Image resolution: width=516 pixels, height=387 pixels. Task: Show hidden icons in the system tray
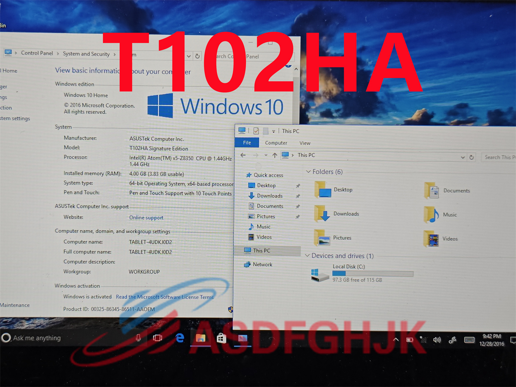tap(396, 339)
